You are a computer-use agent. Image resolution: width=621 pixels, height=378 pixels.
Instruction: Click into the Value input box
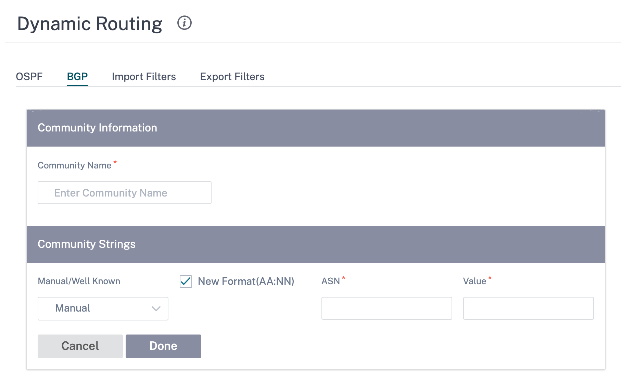(529, 308)
